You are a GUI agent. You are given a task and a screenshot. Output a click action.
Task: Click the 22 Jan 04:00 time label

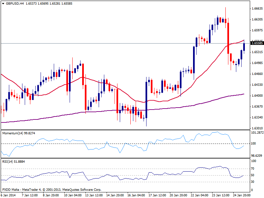[x=199, y=195]
